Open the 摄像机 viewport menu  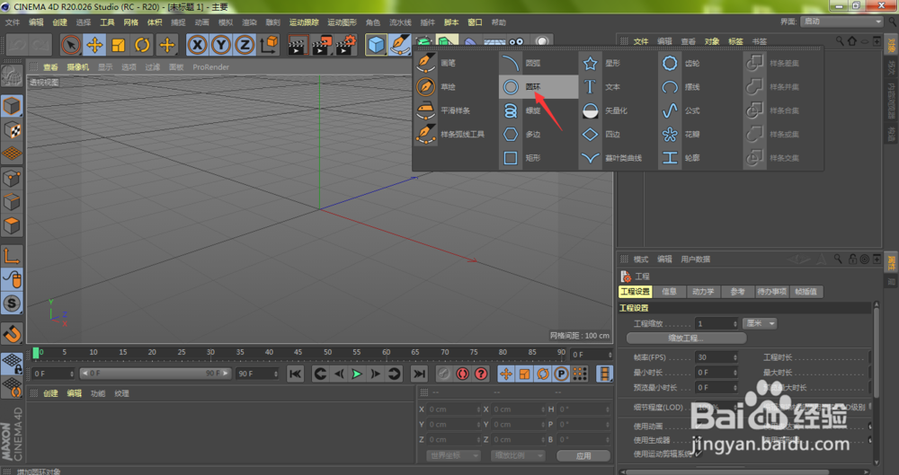tap(77, 67)
